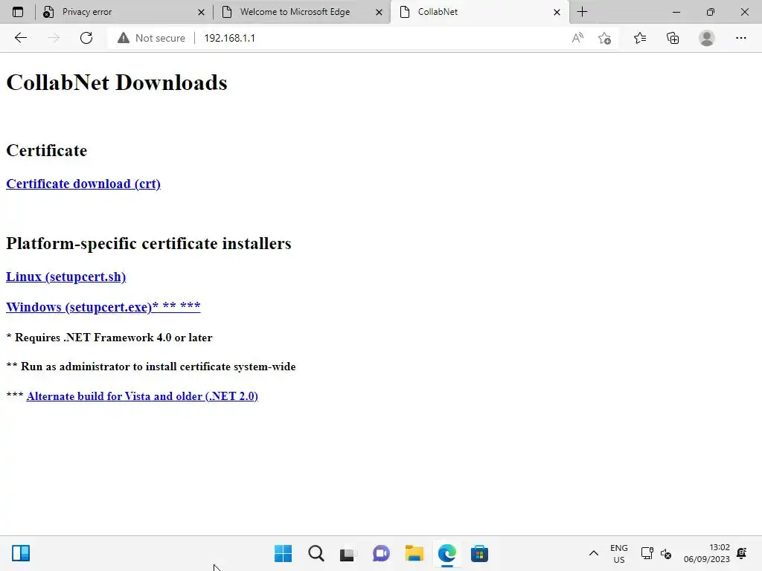Open network status tray icon
The image size is (762, 571).
(x=647, y=553)
